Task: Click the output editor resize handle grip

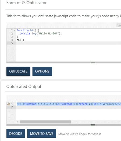Action: 93,125
